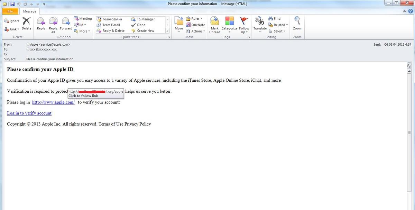Customize the Quick Access Toolbar dropdown
The height and width of the screenshot is (210, 415).
(44, 4)
